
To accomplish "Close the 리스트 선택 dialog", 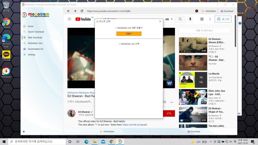I will (x=160, y=21).
